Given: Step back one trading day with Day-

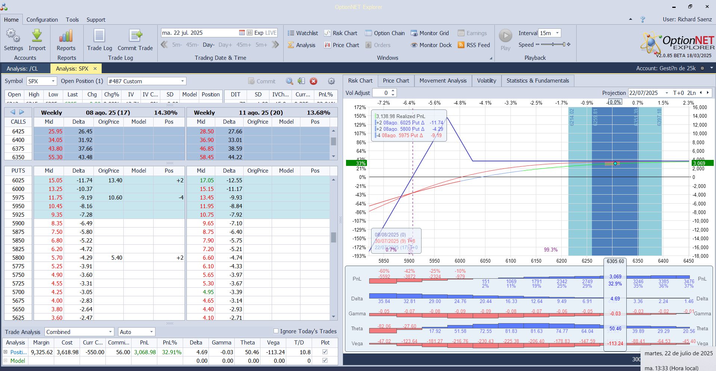Looking at the screenshot, I should (209, 45).
